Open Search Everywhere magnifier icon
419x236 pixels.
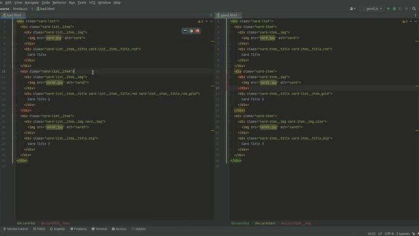point(414,9)
